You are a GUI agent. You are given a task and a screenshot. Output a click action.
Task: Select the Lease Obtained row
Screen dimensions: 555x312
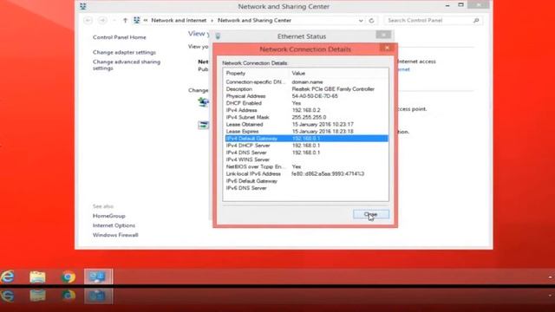click(x=306, y=124)
